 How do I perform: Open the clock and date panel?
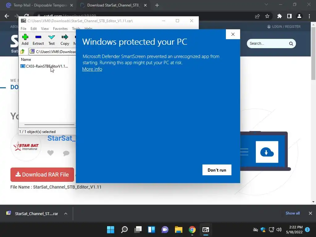[294, 230]
